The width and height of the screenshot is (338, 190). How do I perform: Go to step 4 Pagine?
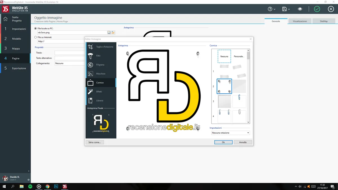pos(15,58)
